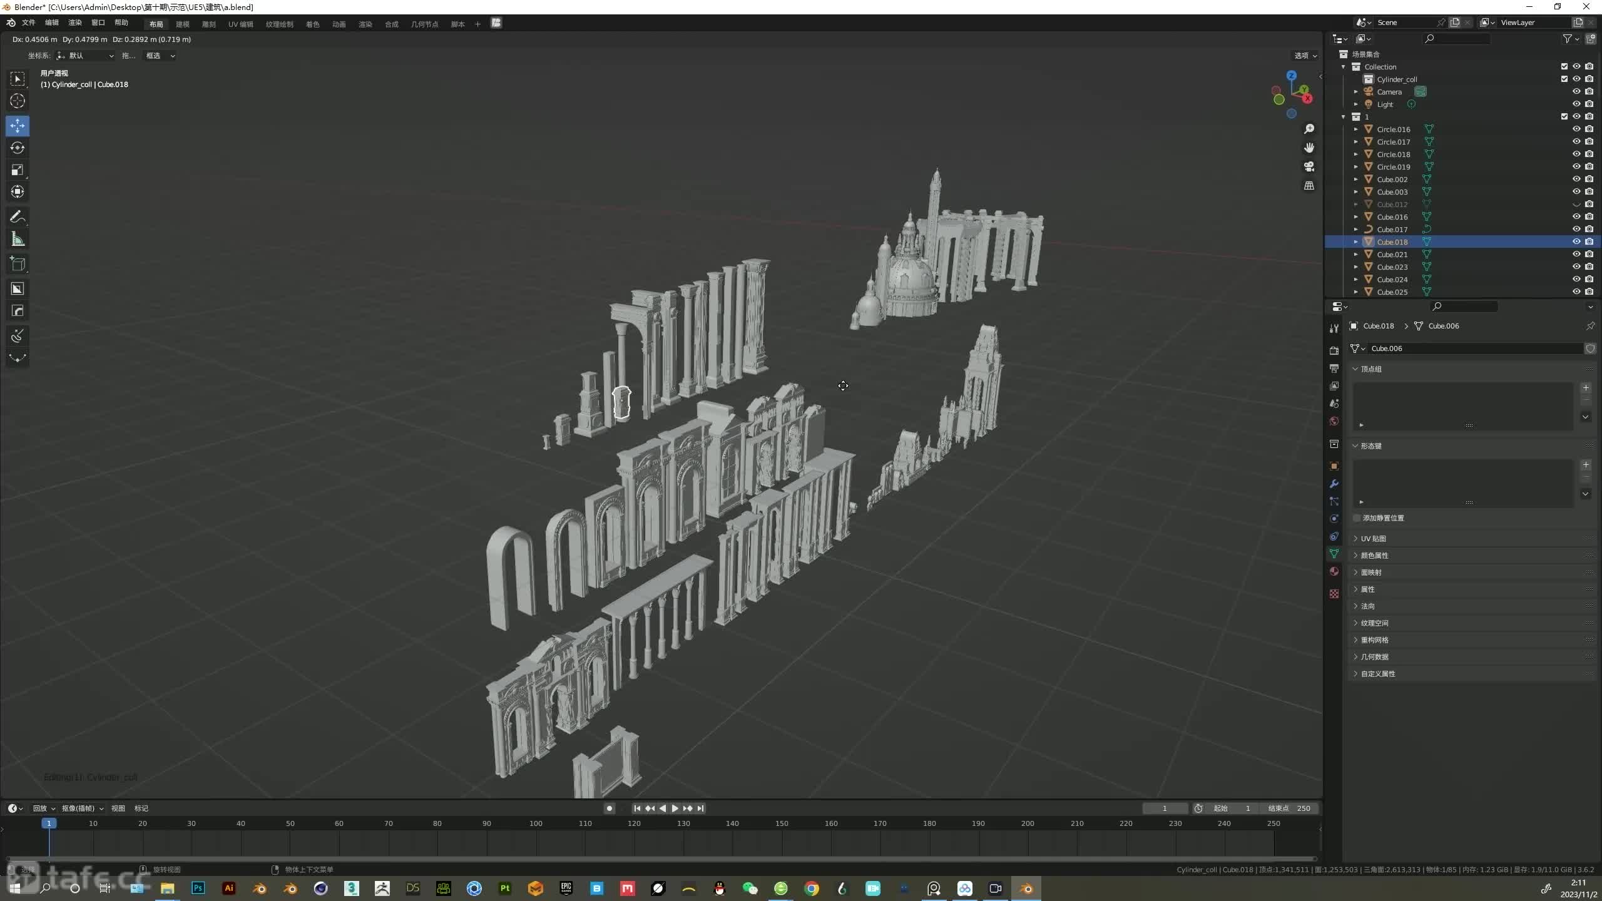Uncheck the Collection exclude checkbox
Image resolution: width=1602 pixels, height=901 pixels.
tap(1564, 66)
